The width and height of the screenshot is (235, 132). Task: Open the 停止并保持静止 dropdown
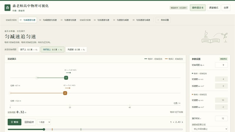coord(210,129)
